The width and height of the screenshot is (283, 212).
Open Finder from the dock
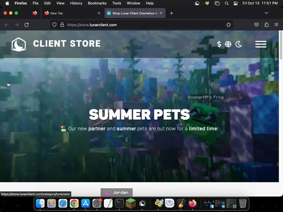(x=40, y=203)
